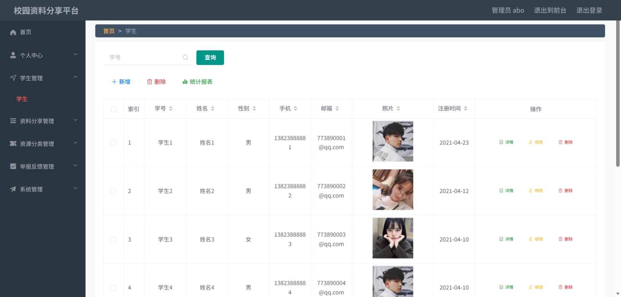Viewport: 621px width, 297px height.
Task: Tick the checkbox for 学生3 row
Action: pos(113,240)
